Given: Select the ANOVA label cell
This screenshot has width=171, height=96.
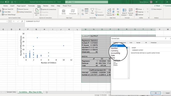Looking at the screenshot, I should [x=85, y=57].
